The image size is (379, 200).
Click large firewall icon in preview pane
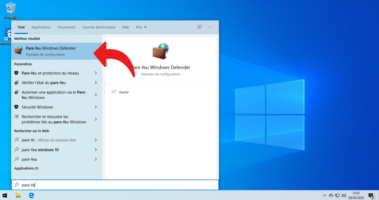point(160,51)
